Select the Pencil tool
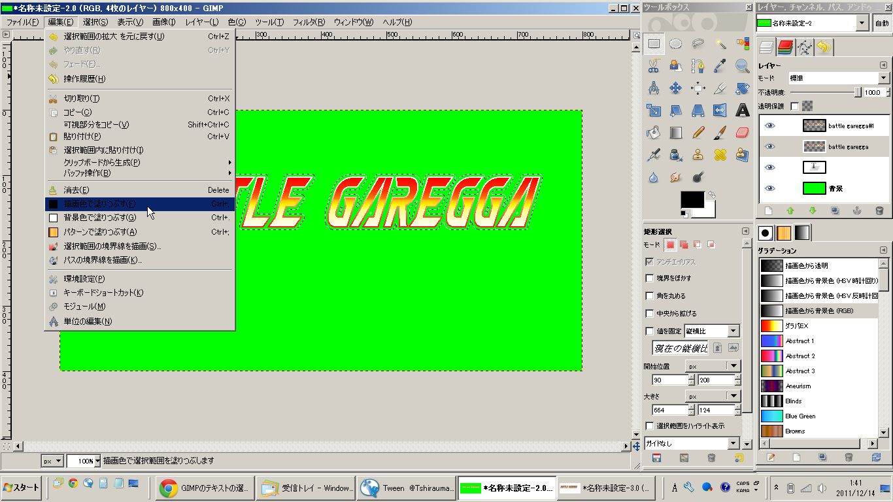Viewport: 893px width, 502px height. (698, 133)
